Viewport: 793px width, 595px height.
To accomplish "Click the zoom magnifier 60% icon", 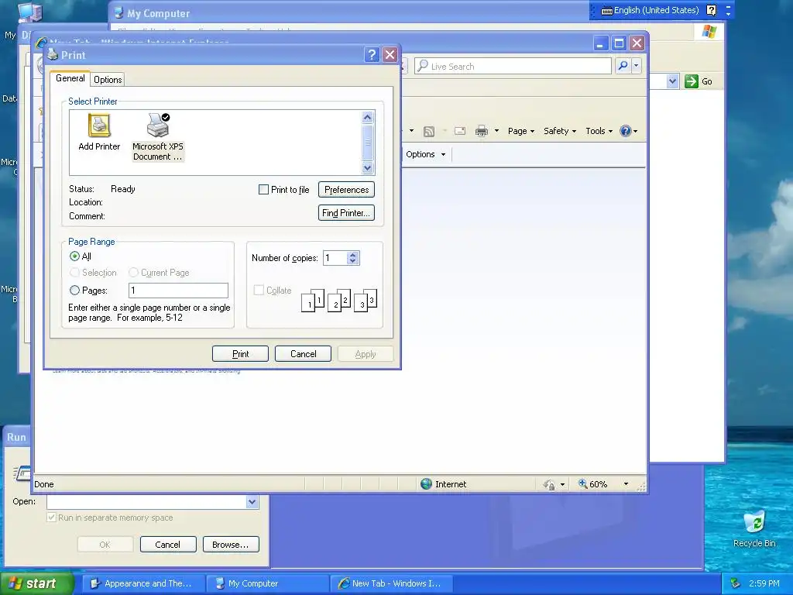I will pyautogui.click(x=583, y=483).
